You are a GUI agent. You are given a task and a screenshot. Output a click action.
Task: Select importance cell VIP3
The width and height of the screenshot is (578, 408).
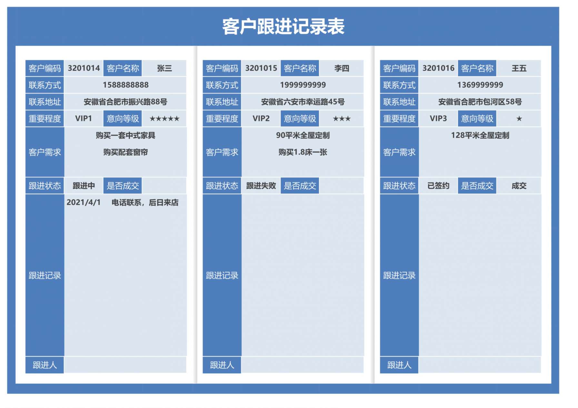click(x=438, y=119)
